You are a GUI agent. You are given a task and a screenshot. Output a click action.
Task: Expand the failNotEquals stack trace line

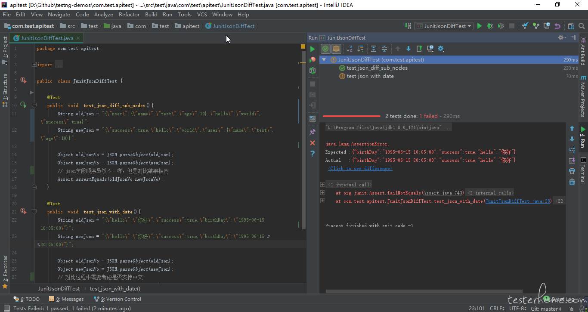322,193
